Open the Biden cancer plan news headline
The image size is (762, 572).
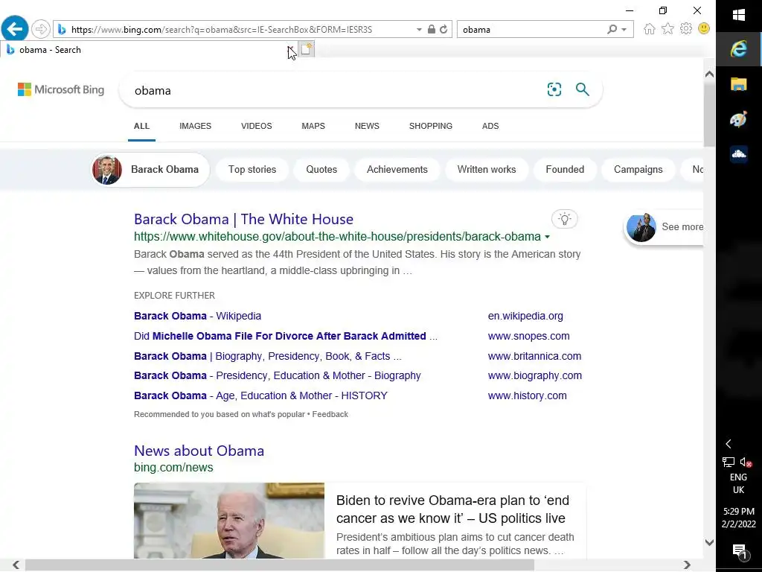pyautogui.click(x=452, y=509)
